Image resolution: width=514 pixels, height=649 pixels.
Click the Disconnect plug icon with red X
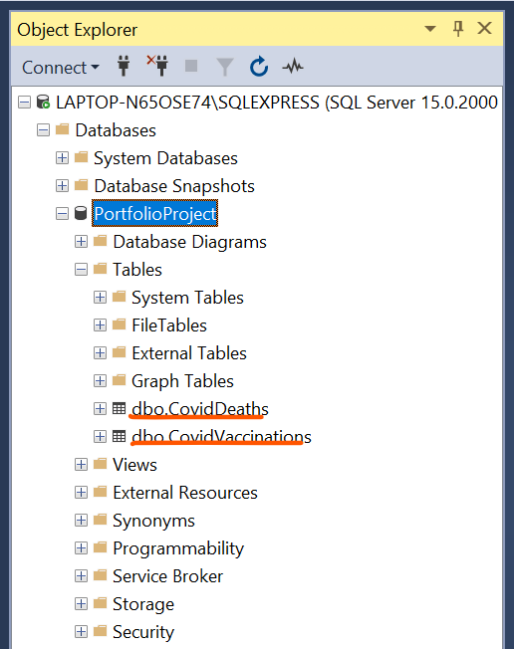point(157,66)
